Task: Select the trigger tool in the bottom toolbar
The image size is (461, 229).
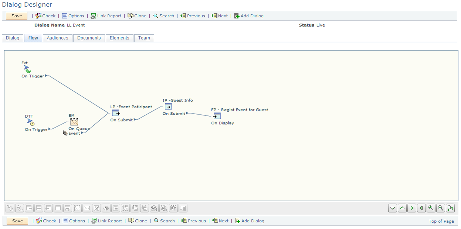Action: pyautogui.click(x=10, y=208)
